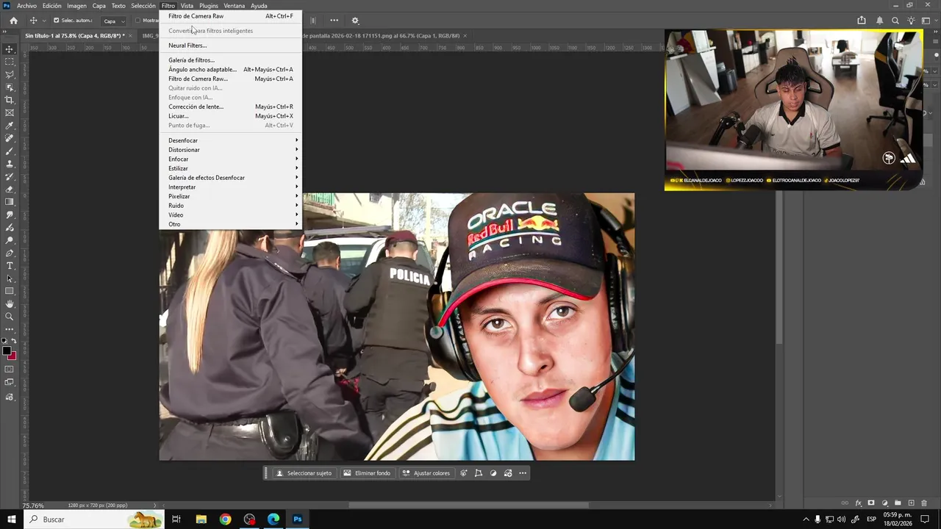The height and width of the screenshot is (529, 941).
Task: Select the Rectangle shape tool
Action: coord(10,291)
